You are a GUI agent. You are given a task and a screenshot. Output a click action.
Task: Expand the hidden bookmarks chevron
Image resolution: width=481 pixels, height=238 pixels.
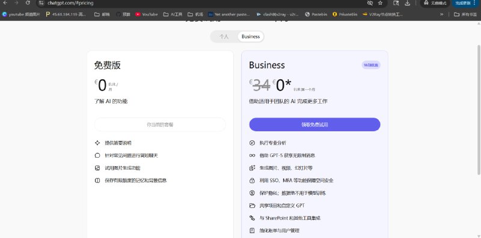point(442,14)
